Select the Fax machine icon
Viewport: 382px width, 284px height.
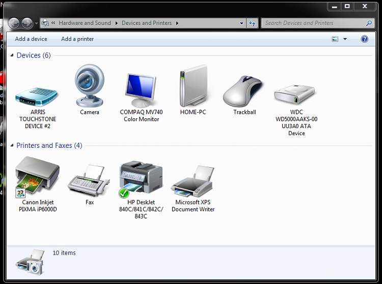coord(89,181)
